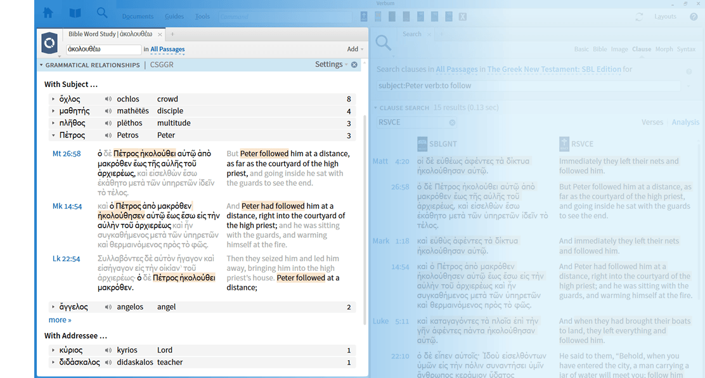705x378 pixels.
Task: Open Search from the top toolbar magnifier
Action: (102, 13)
